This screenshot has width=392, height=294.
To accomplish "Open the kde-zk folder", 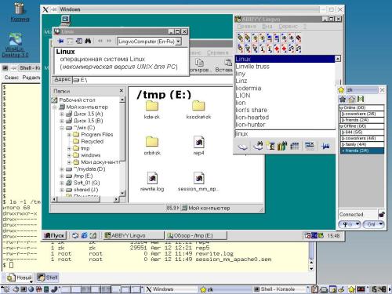I will 152,110.
